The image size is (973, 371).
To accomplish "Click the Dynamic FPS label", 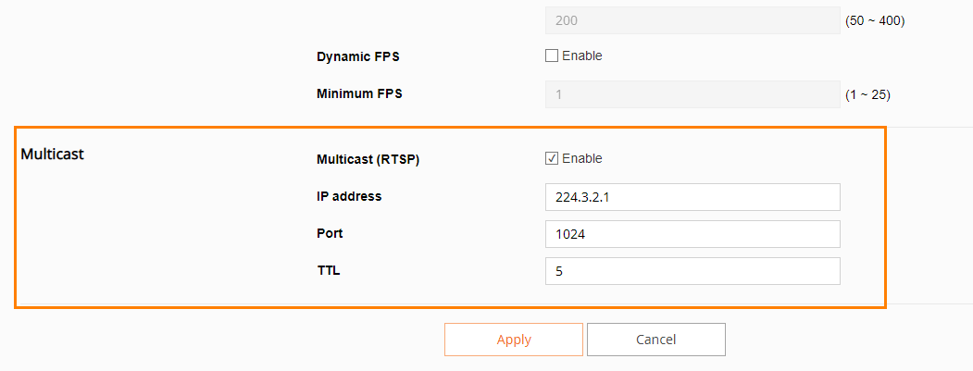I will (x=358, y=56).
